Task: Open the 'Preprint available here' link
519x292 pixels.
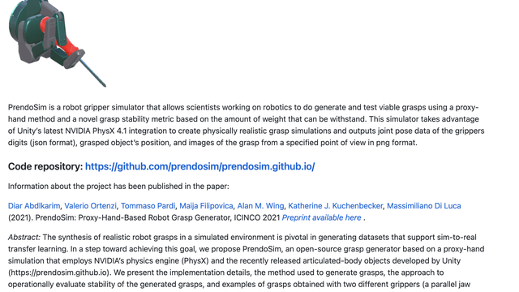Action: click(x=321, y=218)
